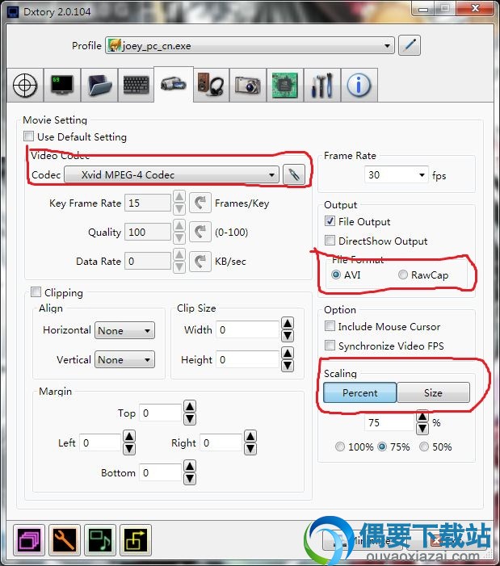Click the purple windows icon at bottom
The height and width of the screenshot is (566, 500).
29,540
